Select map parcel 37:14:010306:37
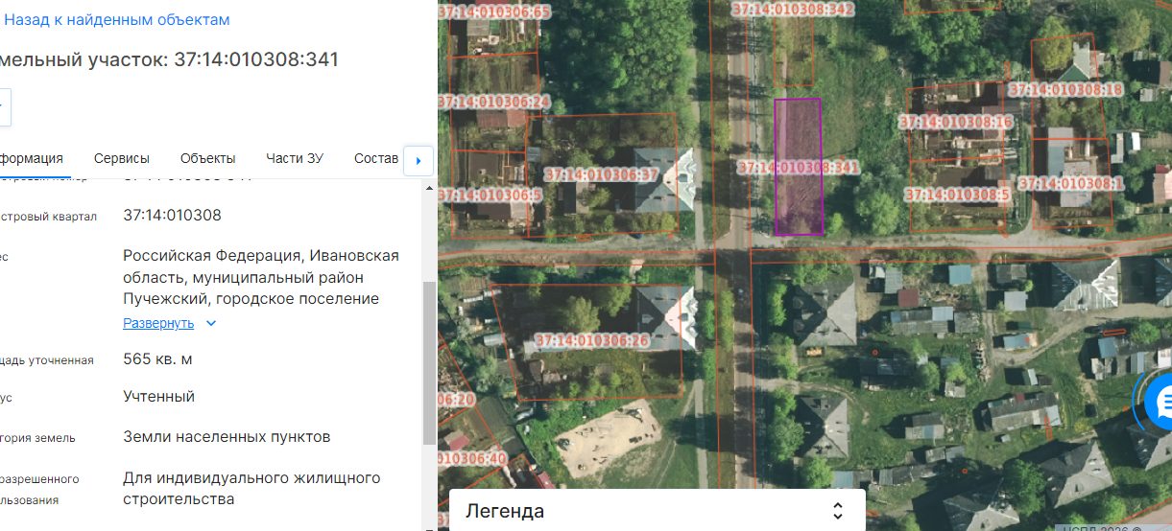The width and height of the screenshot is (1172, 531). click(601, 175)
